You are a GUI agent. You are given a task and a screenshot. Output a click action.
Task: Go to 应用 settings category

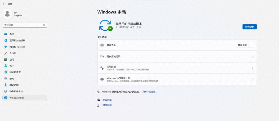pos(25,60)
